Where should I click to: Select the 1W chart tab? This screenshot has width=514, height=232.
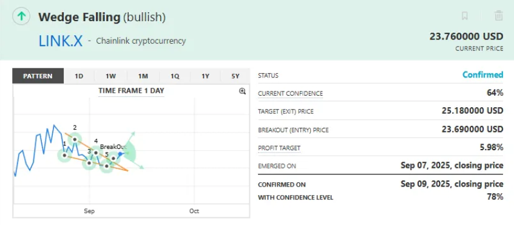[x=111, y=76]
